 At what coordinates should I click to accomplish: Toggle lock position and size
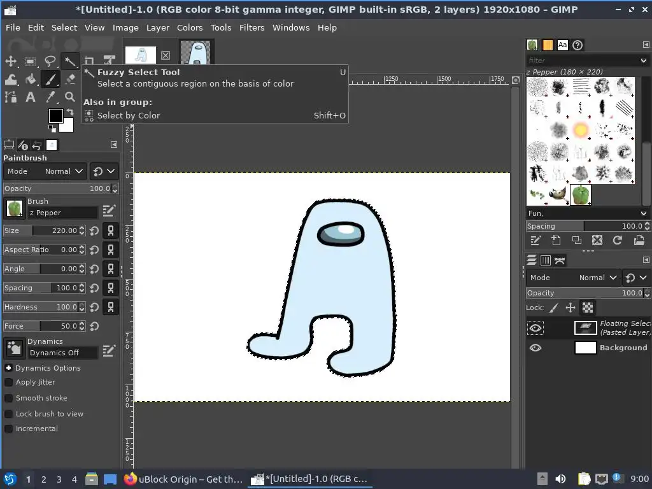[x=570, y=308]
